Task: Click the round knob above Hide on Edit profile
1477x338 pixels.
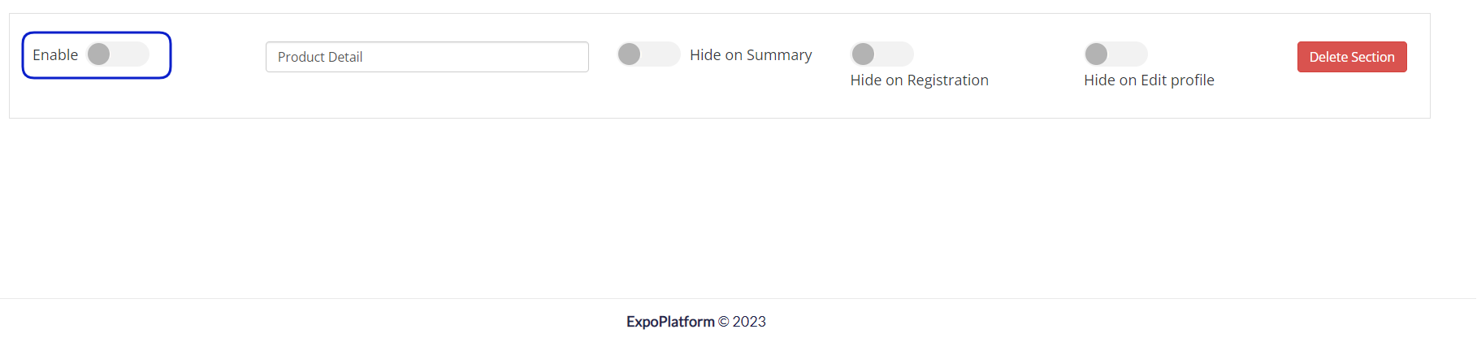Action: click(x=1097, y=54)
